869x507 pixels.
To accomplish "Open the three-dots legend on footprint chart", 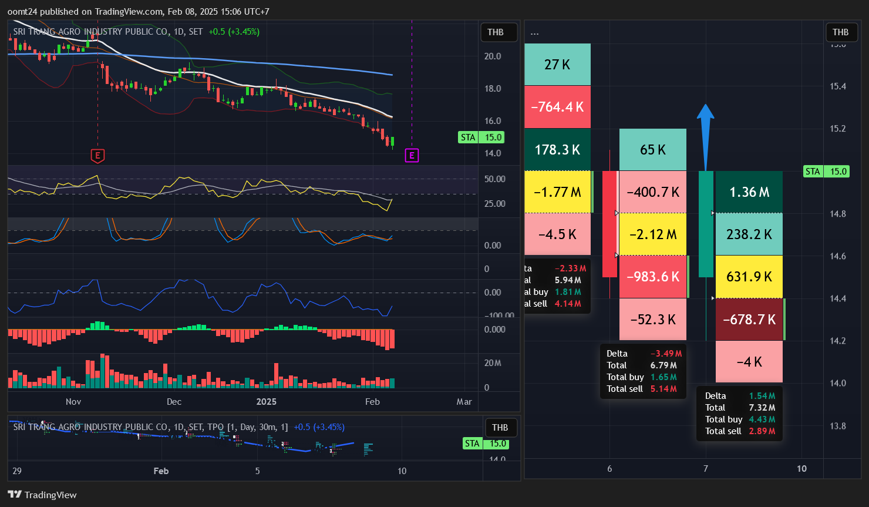I will (x=534, y=32).
